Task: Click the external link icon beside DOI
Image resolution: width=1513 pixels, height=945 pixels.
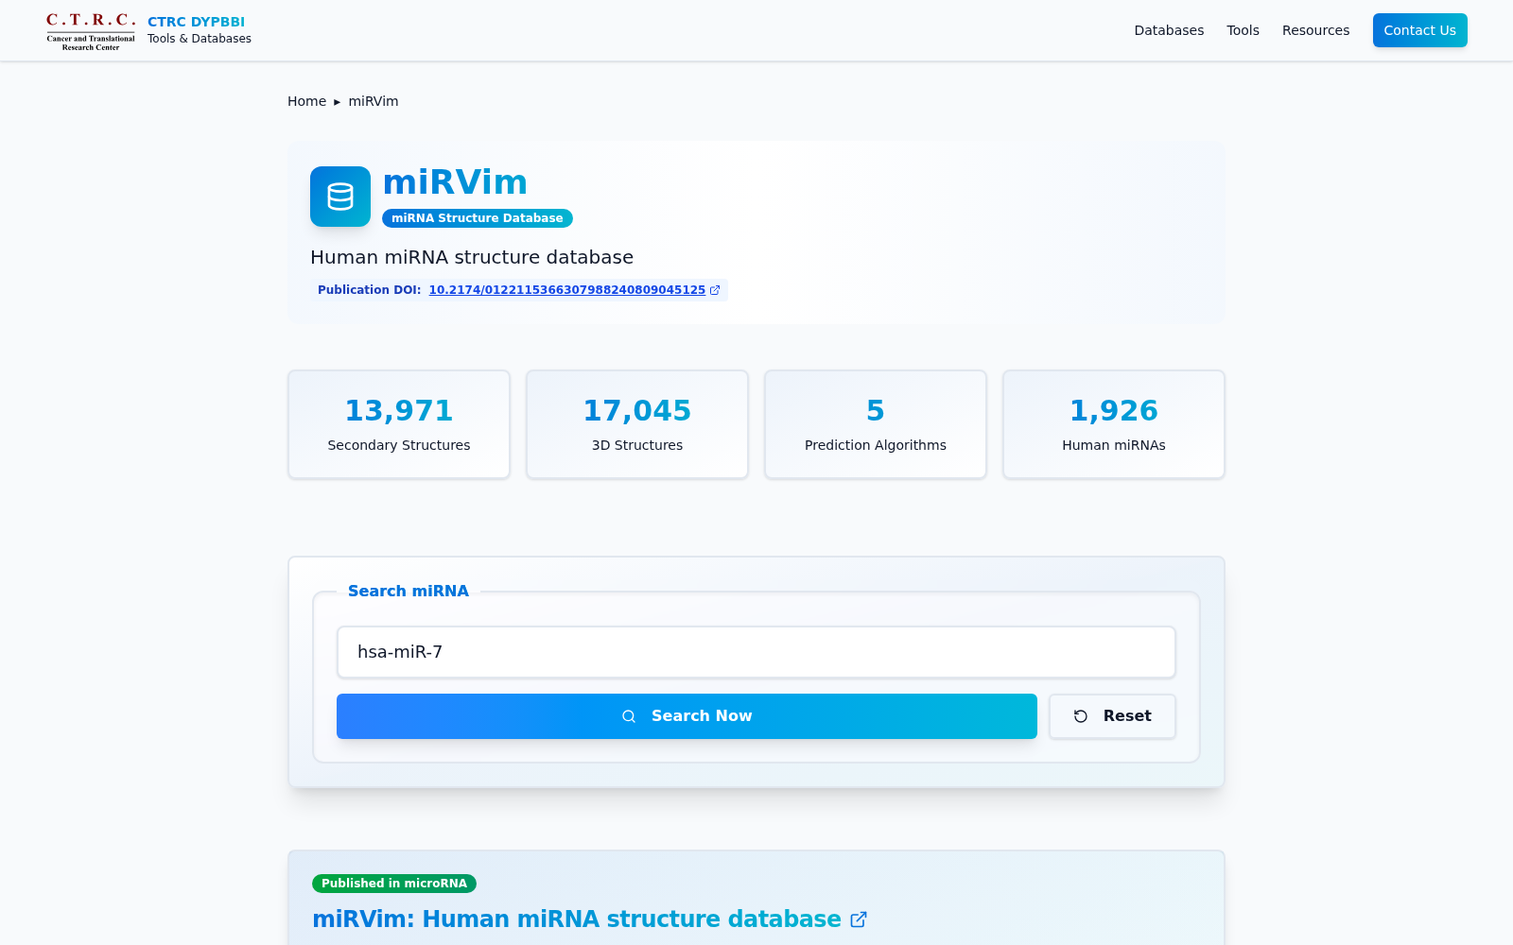Action: click(715, 290)
